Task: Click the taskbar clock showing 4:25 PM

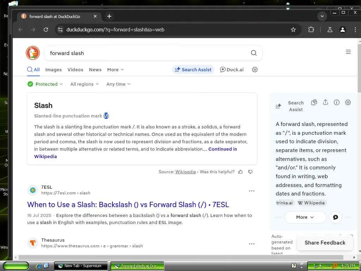Action: (348, 266)
